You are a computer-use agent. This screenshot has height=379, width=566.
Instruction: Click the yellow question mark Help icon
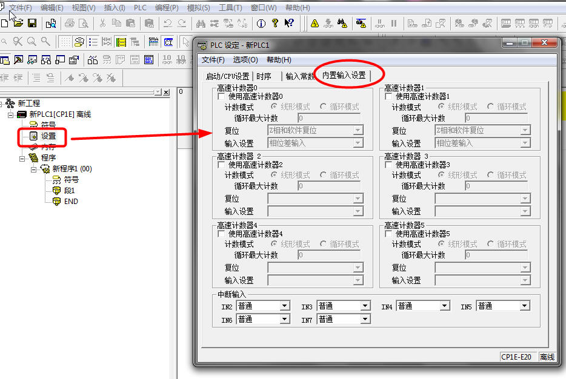[275, 24]
